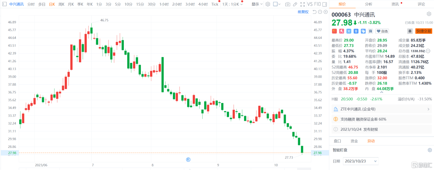Zoom out chart with minus icon
This screenshot has width=434, height=170.
320,12
